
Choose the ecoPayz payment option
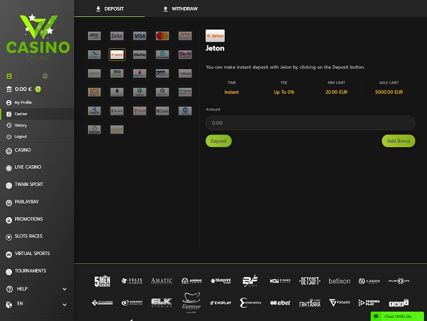pyautogui.click(x=117, y=73)
